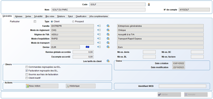Open the Mode de règlement list icon
213x99 pixels.
pyautogui.click(x=99, y=30)
